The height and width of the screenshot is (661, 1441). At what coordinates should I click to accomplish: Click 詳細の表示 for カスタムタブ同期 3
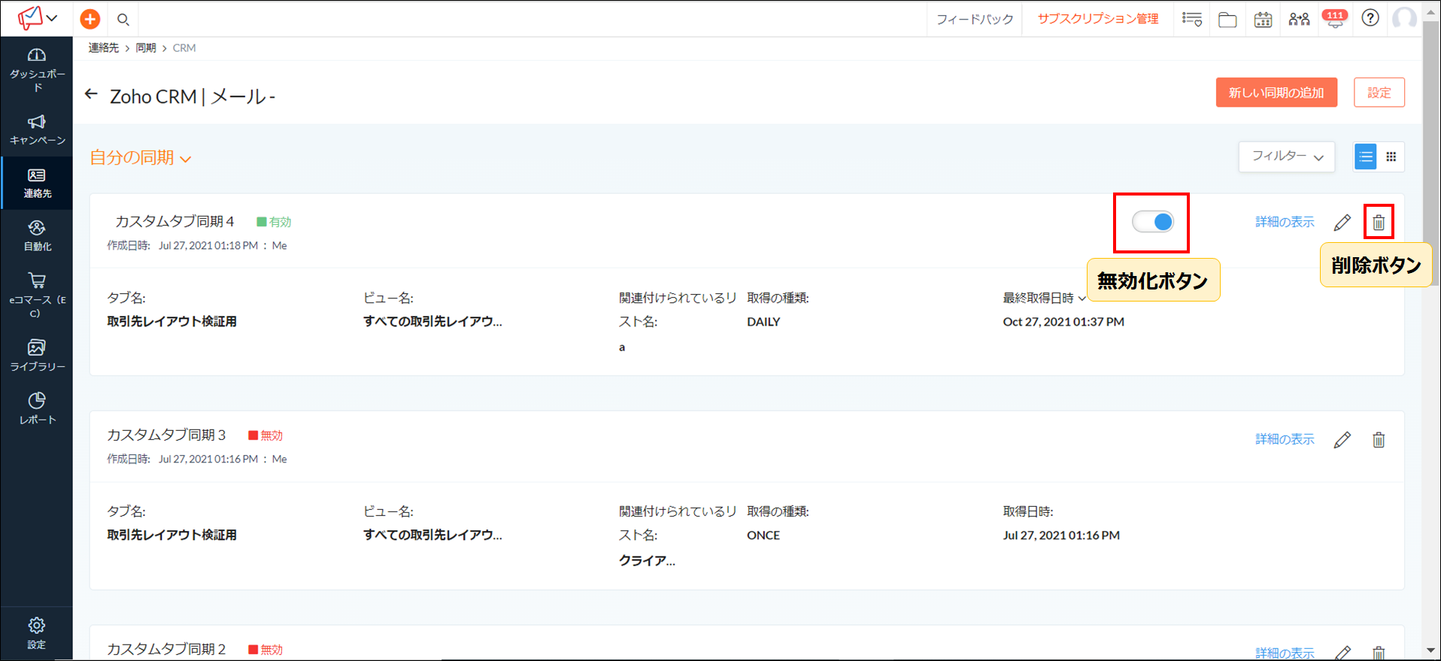pyautogui.click(x=1285, y=439)
